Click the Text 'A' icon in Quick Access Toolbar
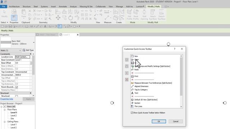Viewport: 230px width, 129px height. click(45, 26)
